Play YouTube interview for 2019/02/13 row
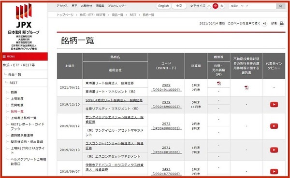 [274, 150]
